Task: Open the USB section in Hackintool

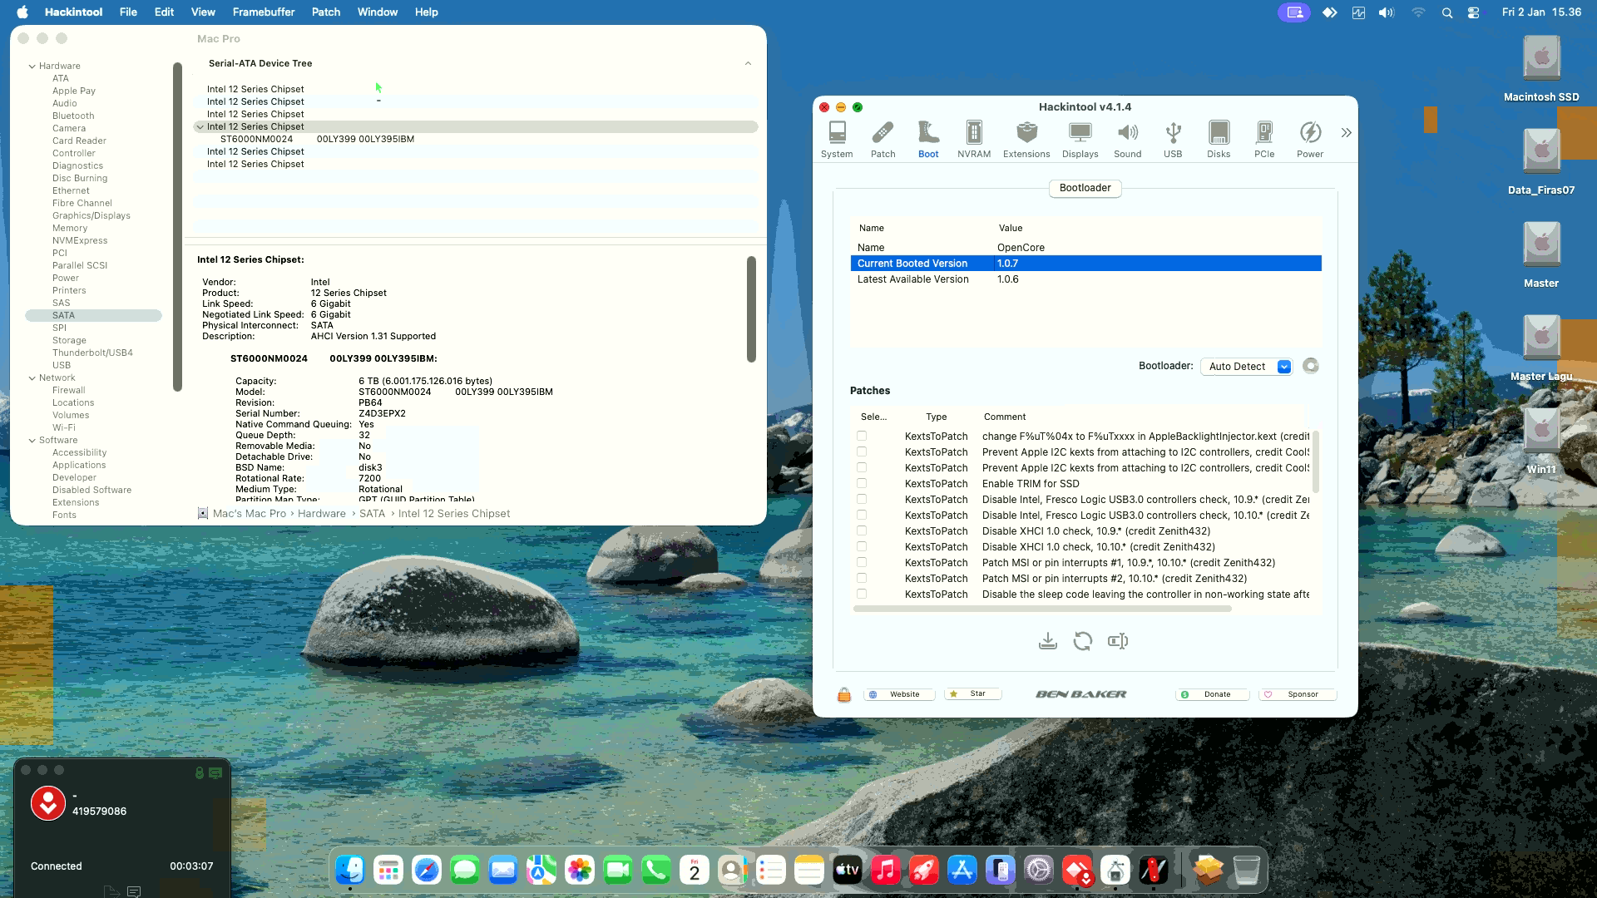Action: tap(1173, 139)
